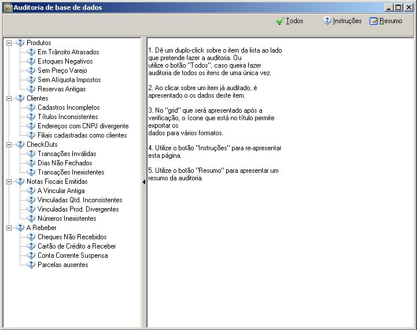The width and height of the screenshot is (417, 330).
Task: Click the icon beside Cheques Não Recebidos
Action: point(31,237)
